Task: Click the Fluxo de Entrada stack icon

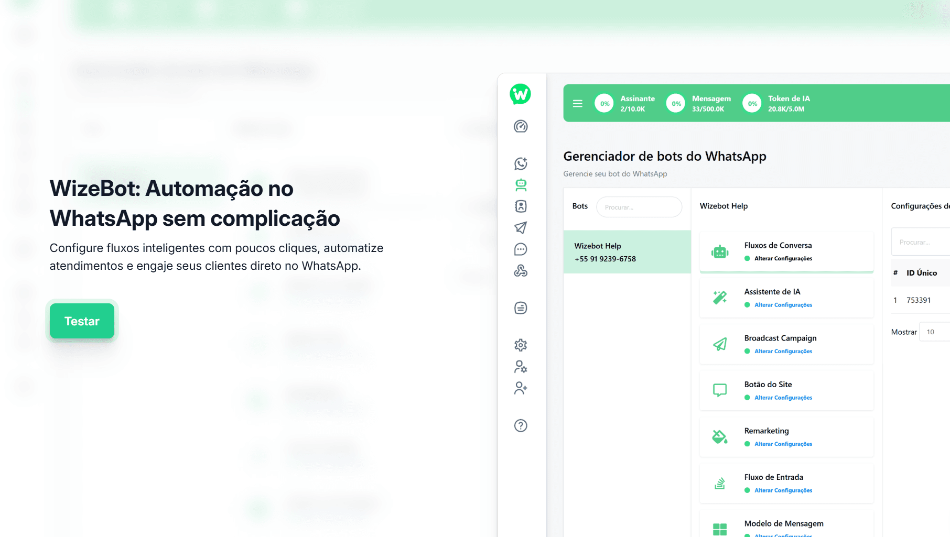Action: click(720, 483)
